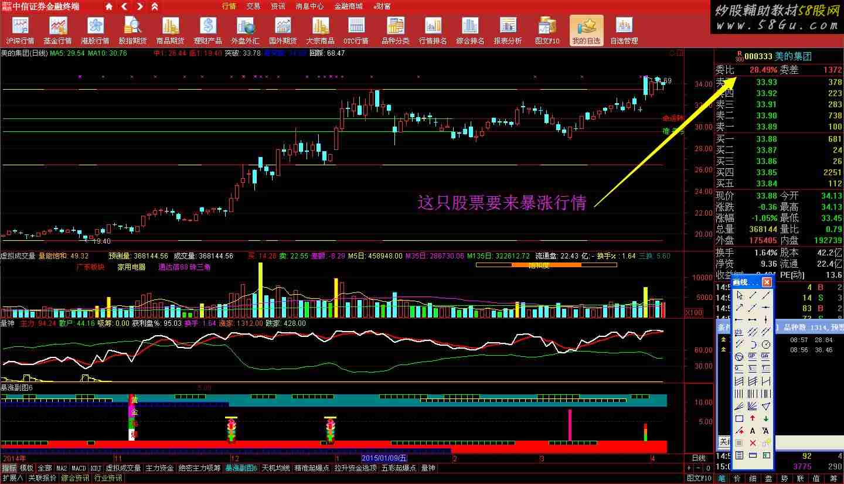
Task: Navigate forward with right arrow icon
Action: coord(139,7)
